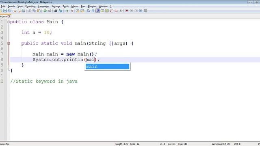Image resolution: width=260 pixels, height=146 pixels.
Task: Click the 'int a = 10;' code line
Action: tap(37, 32)
